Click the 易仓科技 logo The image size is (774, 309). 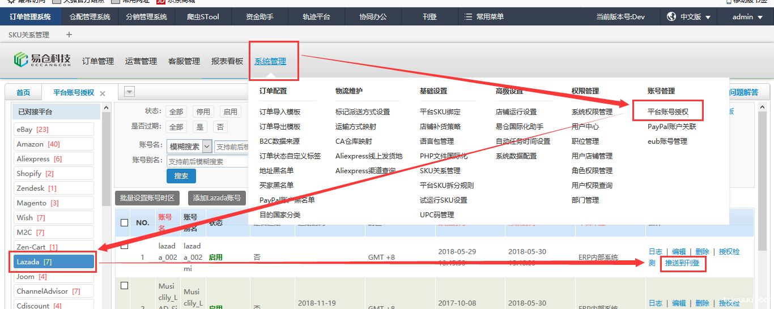(x=42, y=60)
